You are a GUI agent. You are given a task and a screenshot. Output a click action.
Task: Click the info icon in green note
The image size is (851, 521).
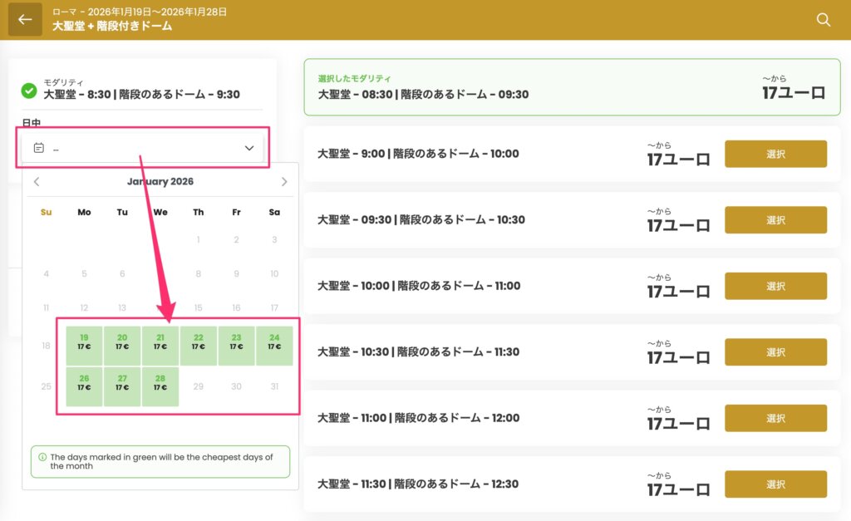(42, 457)
